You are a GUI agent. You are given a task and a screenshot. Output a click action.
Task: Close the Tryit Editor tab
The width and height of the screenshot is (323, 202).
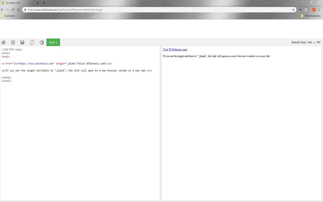click(38, 3)
